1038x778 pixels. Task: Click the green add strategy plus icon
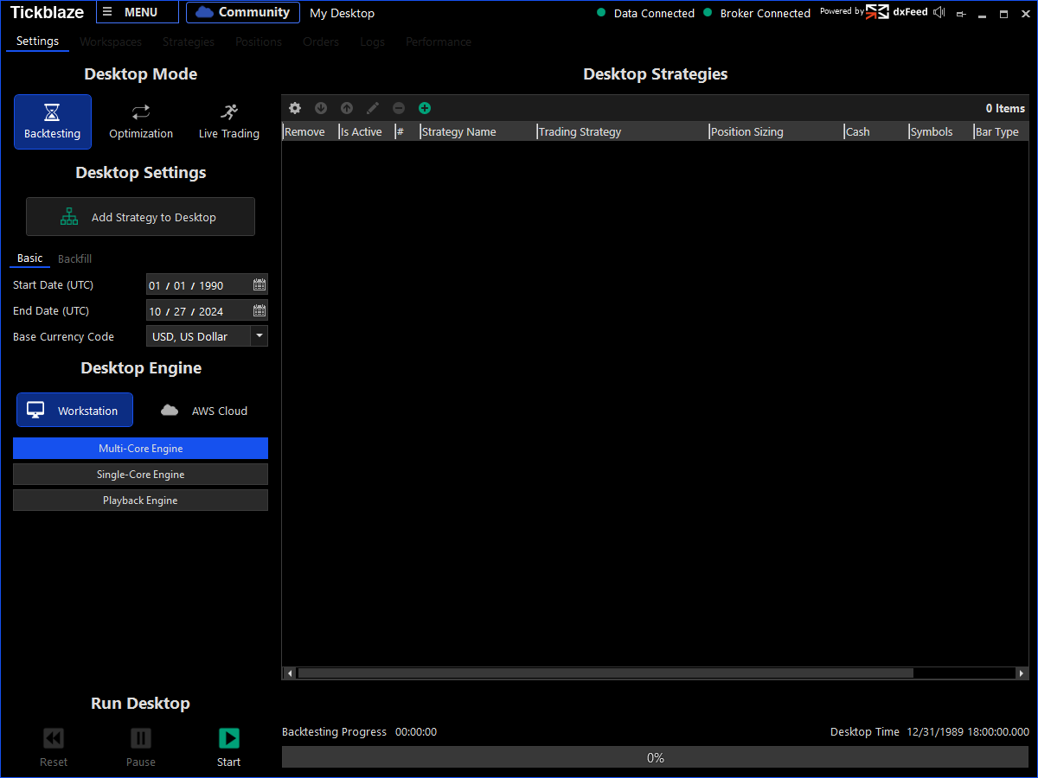coord(425,108)
